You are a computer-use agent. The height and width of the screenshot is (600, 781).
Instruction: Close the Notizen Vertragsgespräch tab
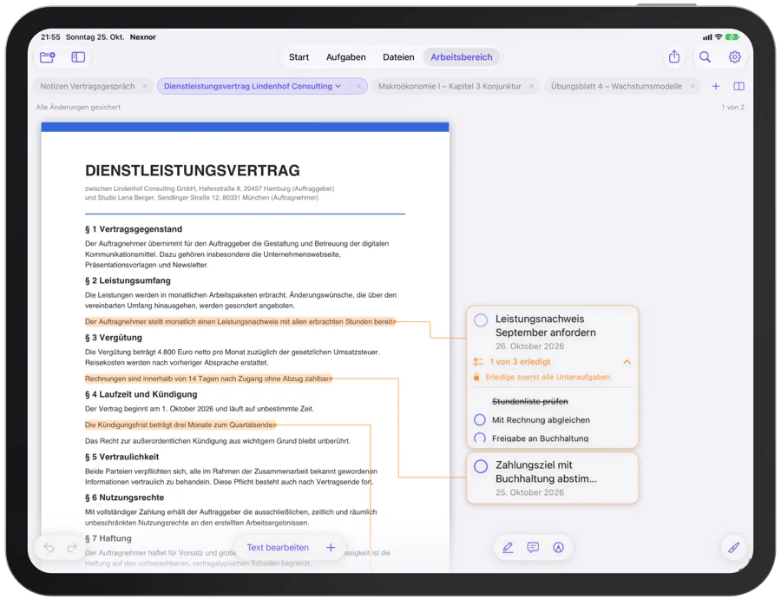[145, 86]
